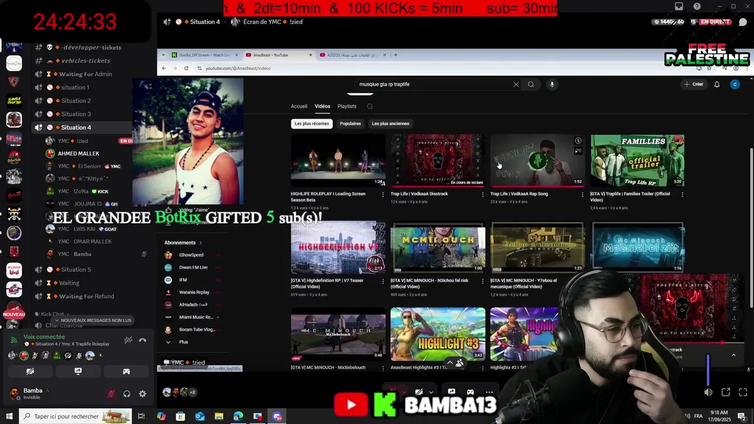
Task: Click user AHMED MALLEK in voice list
Action: coord(78,154)
